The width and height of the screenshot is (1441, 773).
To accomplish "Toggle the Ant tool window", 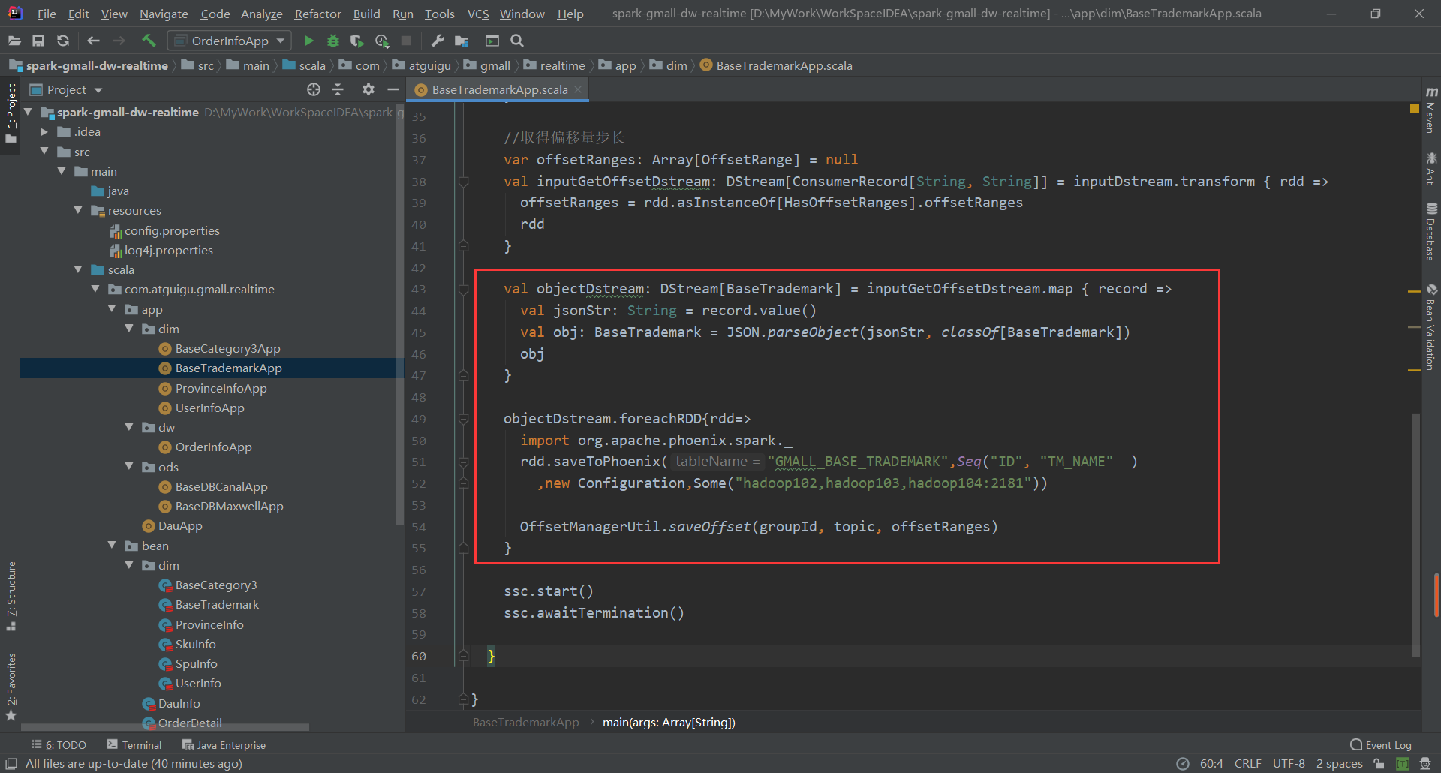I will (1431, 169).
